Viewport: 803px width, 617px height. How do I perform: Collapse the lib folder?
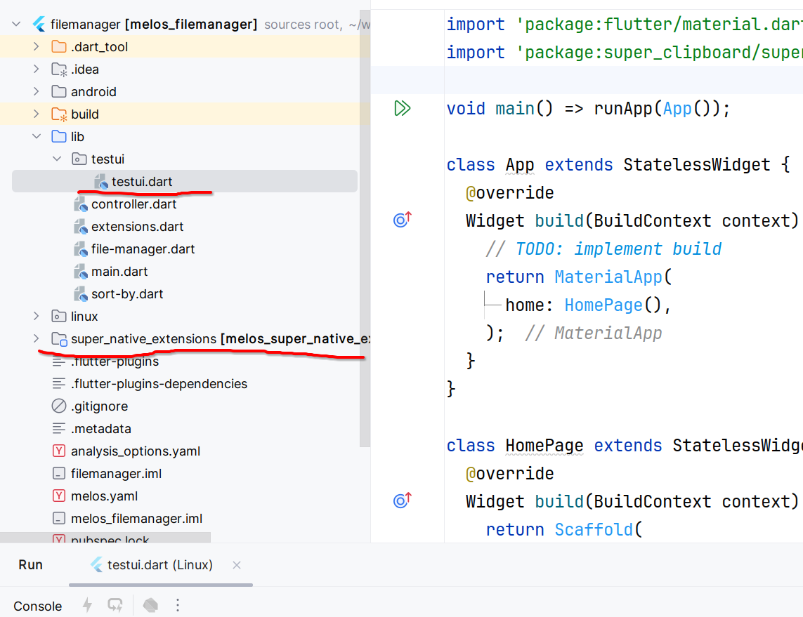pos(37,137)
